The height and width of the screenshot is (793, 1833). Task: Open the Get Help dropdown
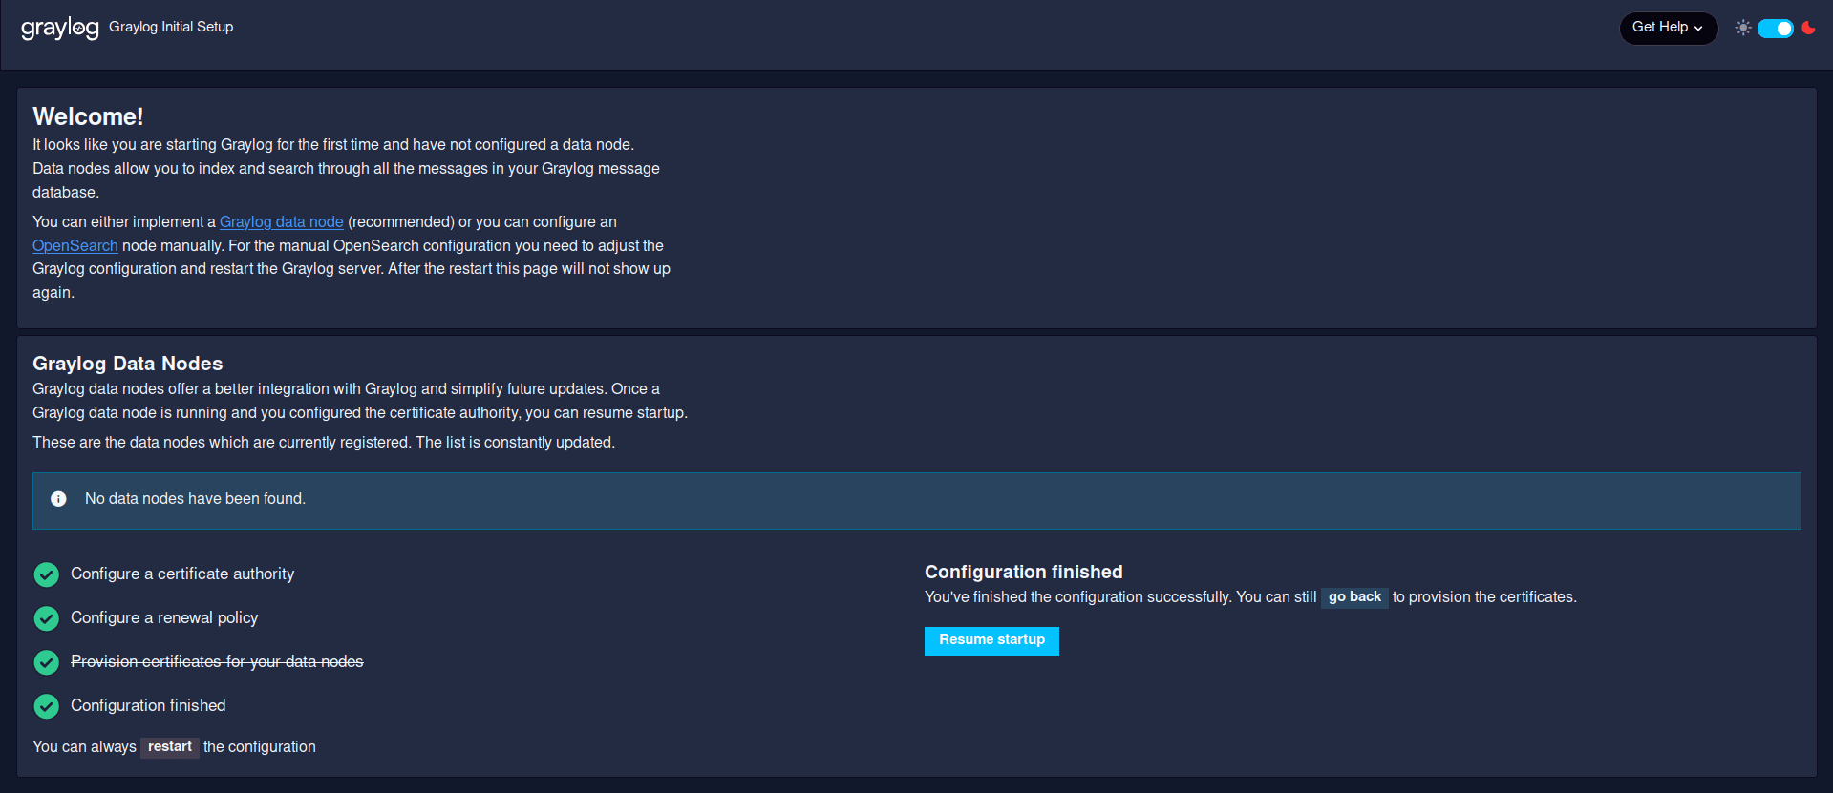(1668, 28)
